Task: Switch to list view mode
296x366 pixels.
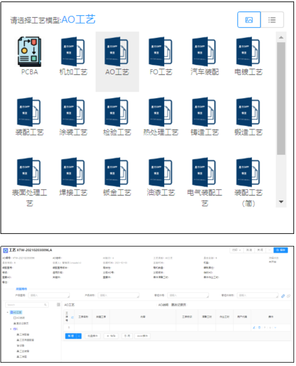Action: click(x=272, y=20)
